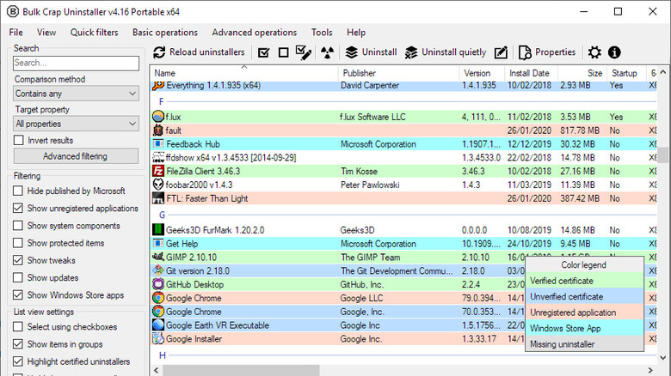Uncheck Show unregistered applications

point(19,209)
